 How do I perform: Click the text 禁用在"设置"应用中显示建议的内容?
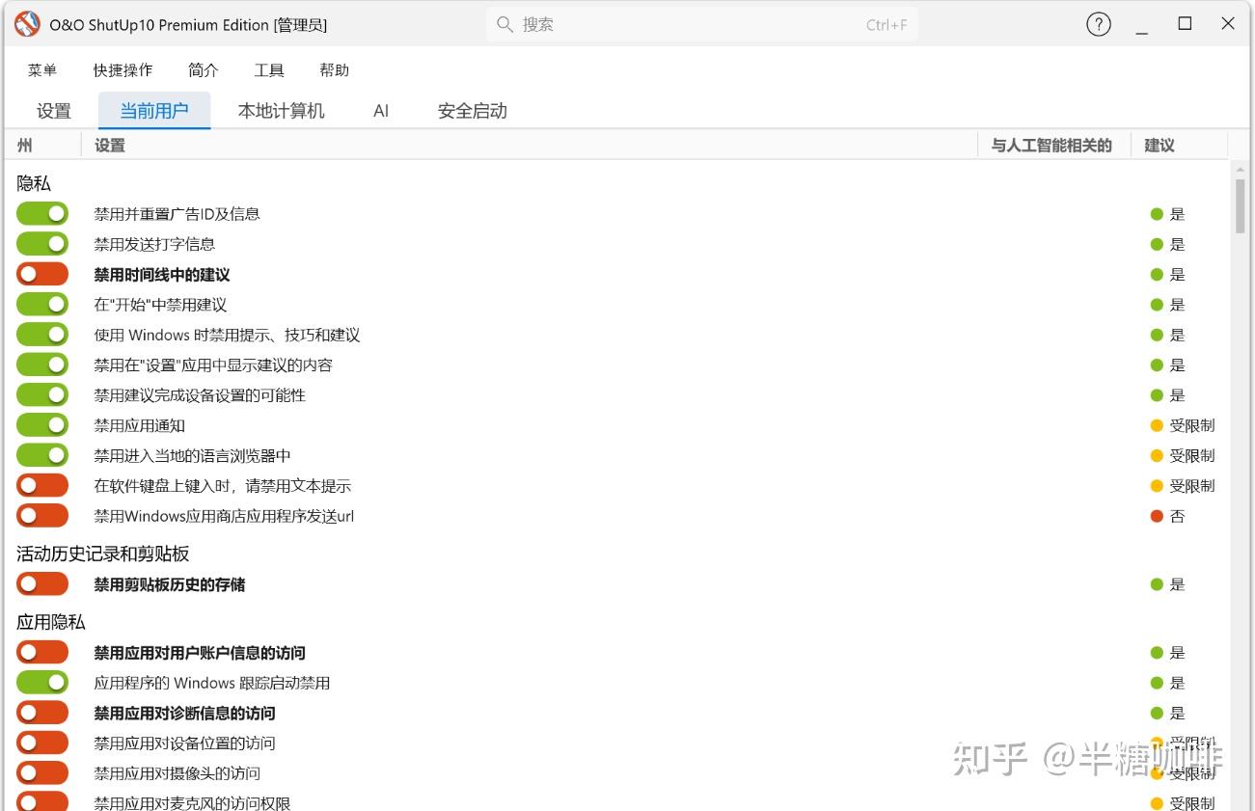coord(213,365)
